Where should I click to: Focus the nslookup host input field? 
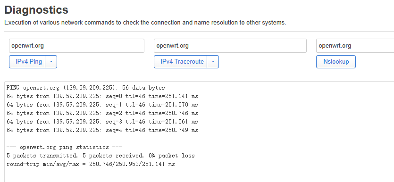355,46
